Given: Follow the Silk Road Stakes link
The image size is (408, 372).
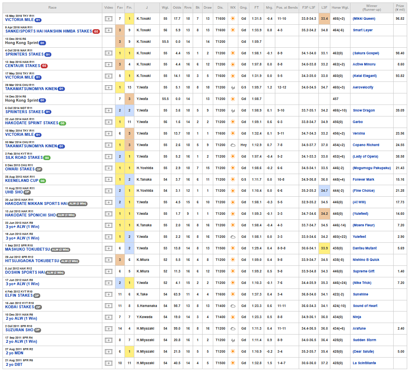Looking at the screenshot, I should pyautogui.click(x=24, y=158).
